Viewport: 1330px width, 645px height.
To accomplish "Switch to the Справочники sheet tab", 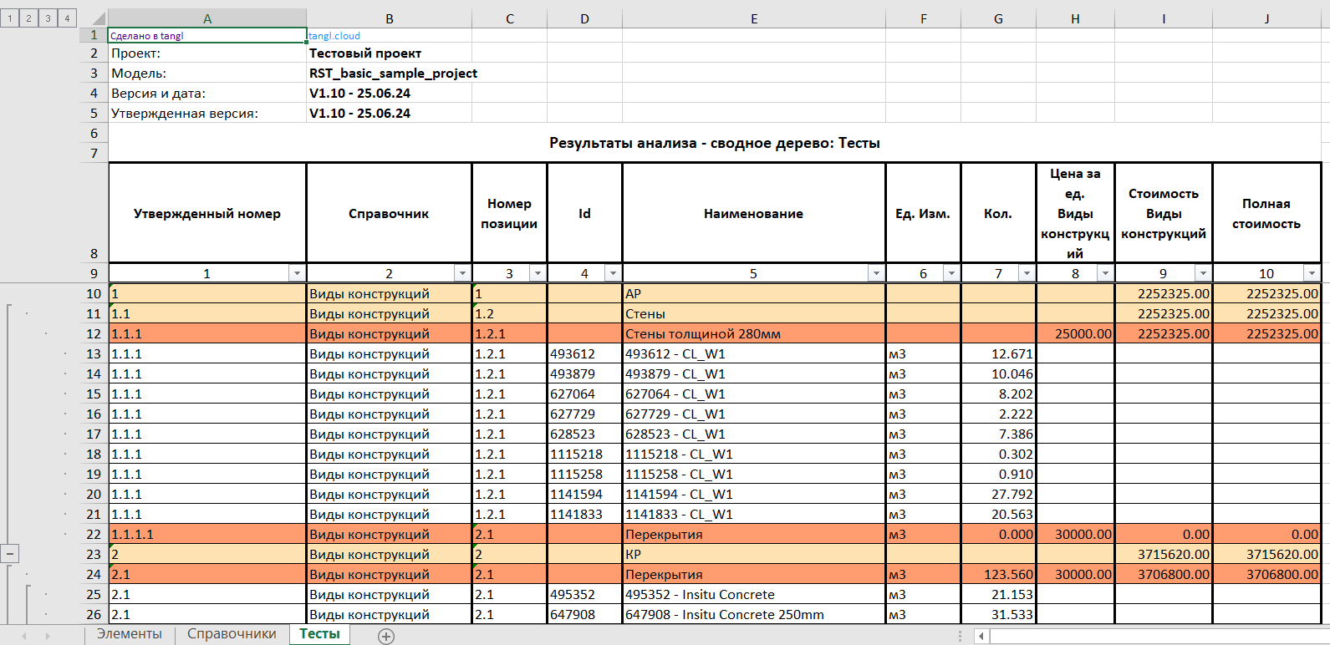I will pos(232,634).
